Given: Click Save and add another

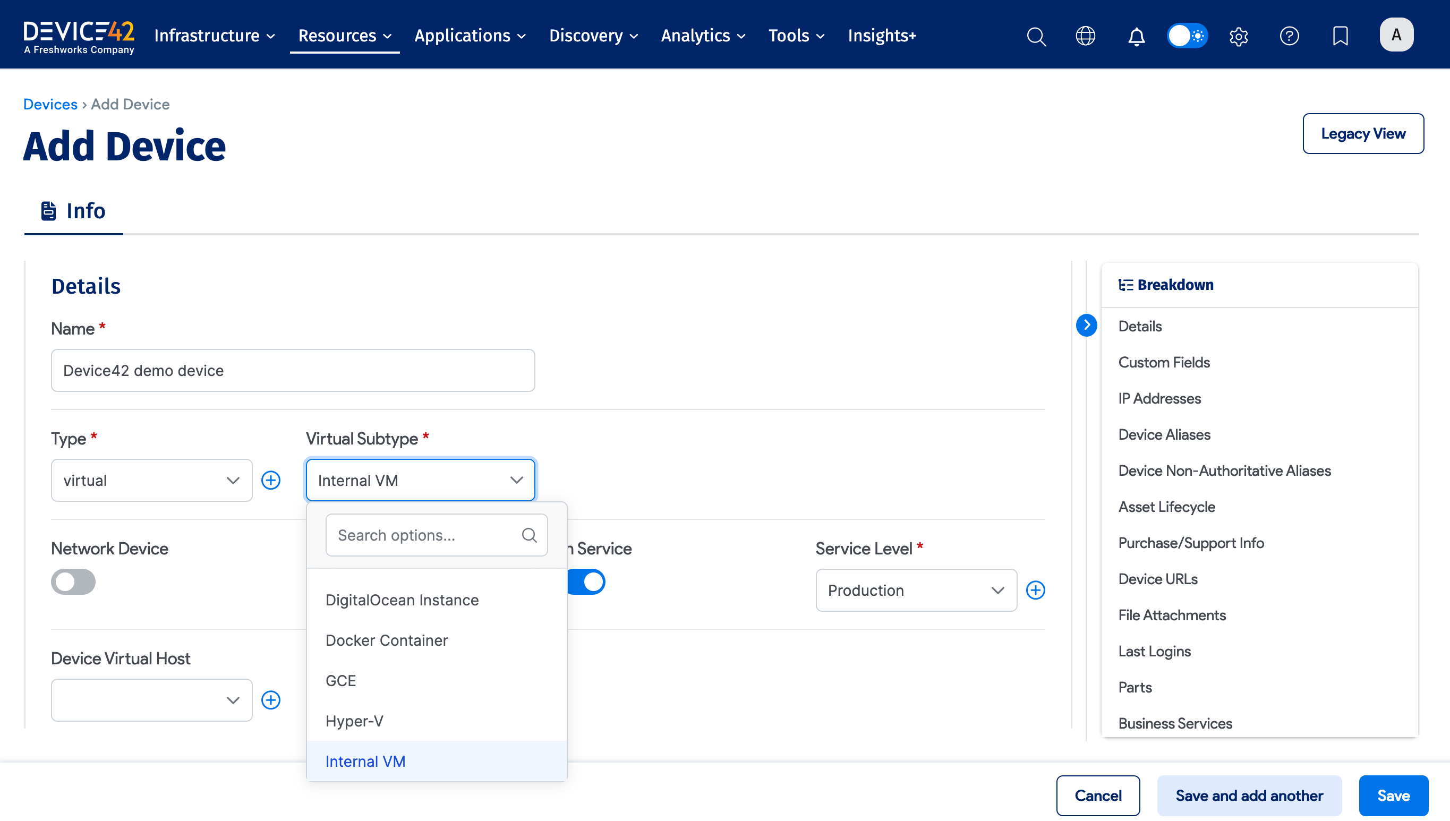Looking at the screenshot, I should tap(1249, 795).
